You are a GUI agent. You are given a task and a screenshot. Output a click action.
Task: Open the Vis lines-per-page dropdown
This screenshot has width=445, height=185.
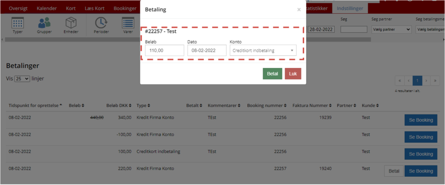22,79
